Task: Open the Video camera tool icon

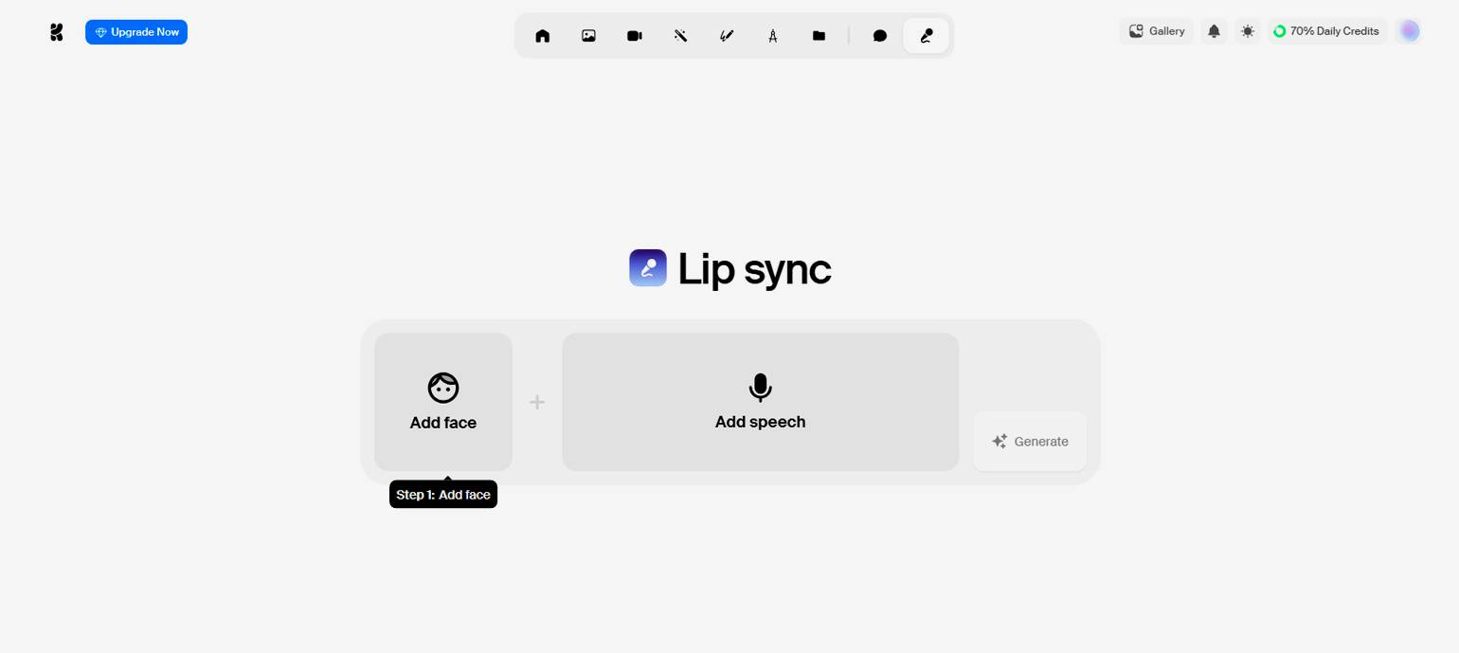Action: pos(635,36)
